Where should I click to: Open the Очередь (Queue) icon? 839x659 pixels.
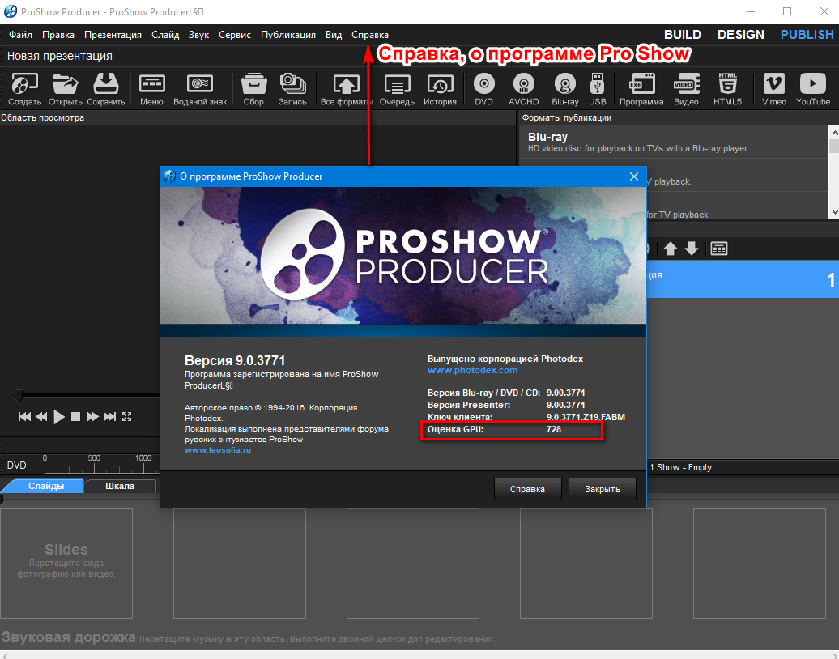pos(397,89)
